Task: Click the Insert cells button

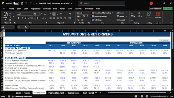Action: click(120, 13)
